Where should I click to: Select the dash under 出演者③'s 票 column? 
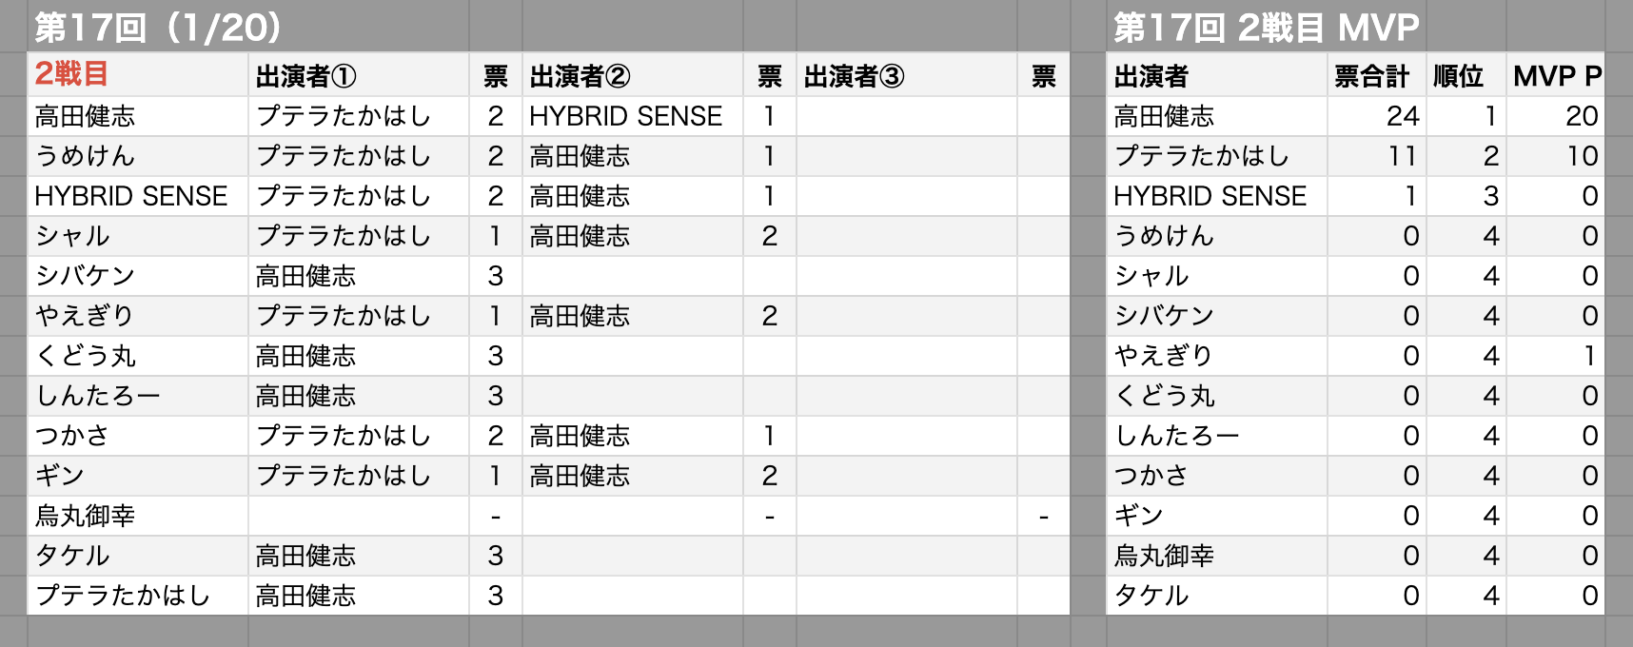coord(1044,517)
